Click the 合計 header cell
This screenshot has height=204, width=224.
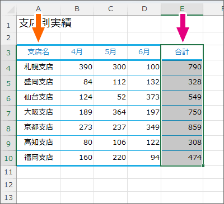(x=182, y=52)
